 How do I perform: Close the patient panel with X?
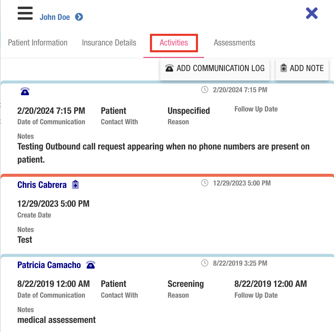[x=312, y=13]
